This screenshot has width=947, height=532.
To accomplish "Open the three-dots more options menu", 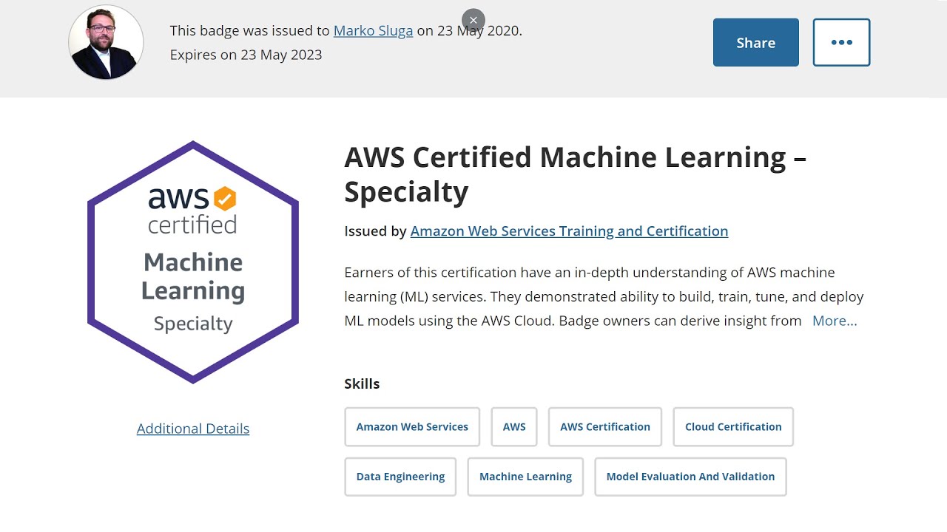I will point(841,43).
